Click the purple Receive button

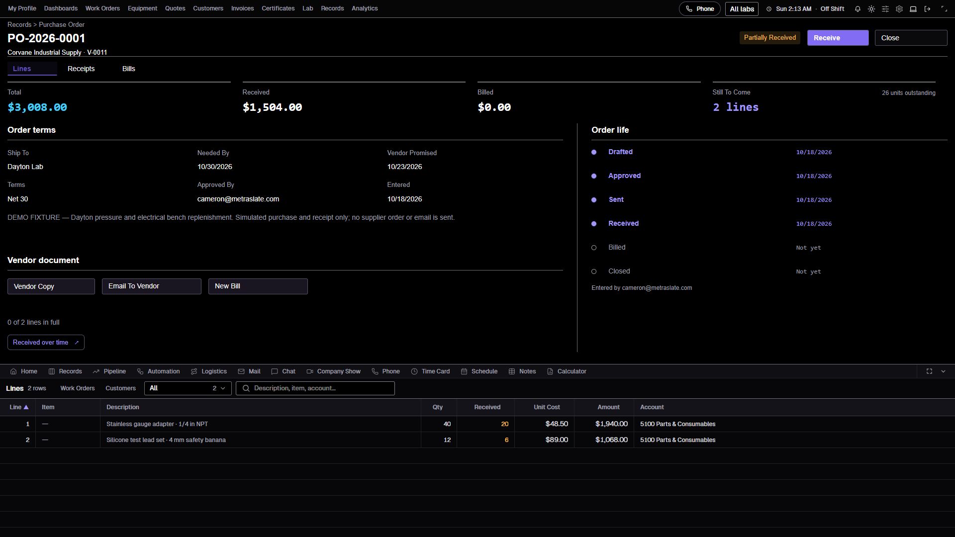click(x=838, y=38)
